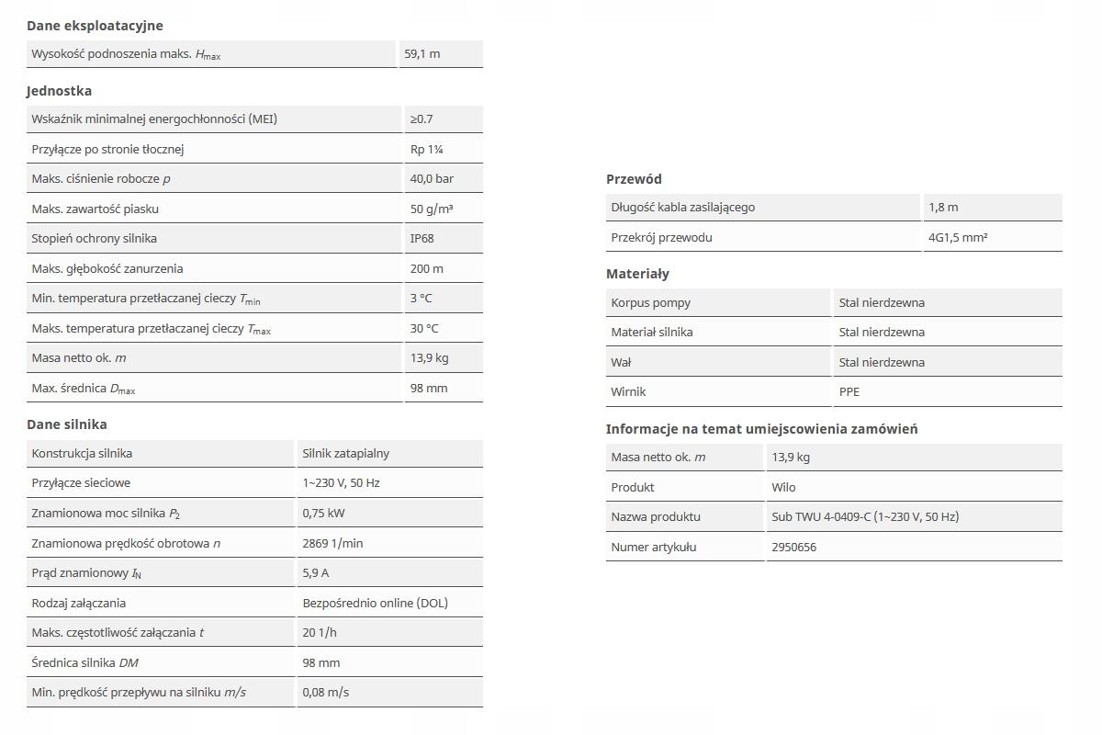The width and height of the screenshot is (1102, 735).
Task: Select the 59,1 m max lift value
Action: [x=422, y=54]
